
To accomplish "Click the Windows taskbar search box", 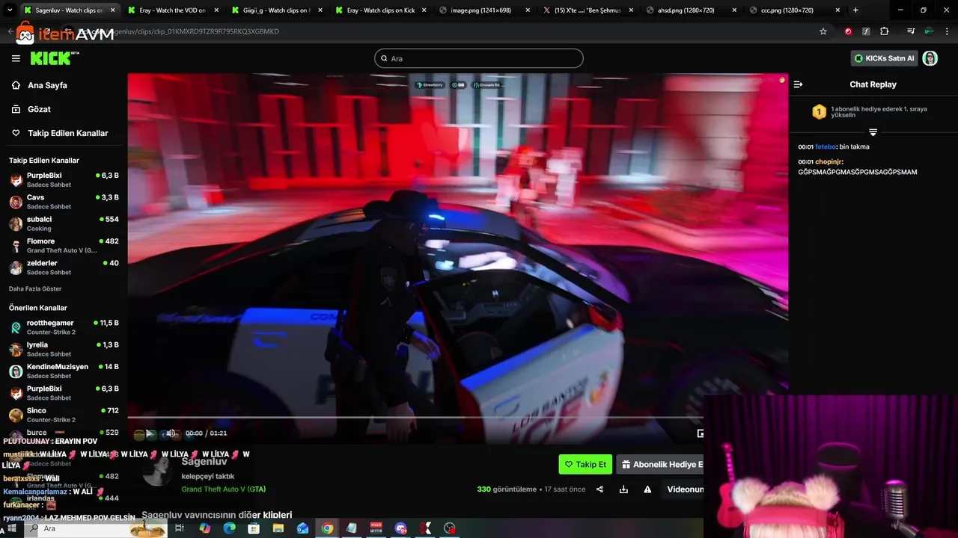I will click(97, 528).
